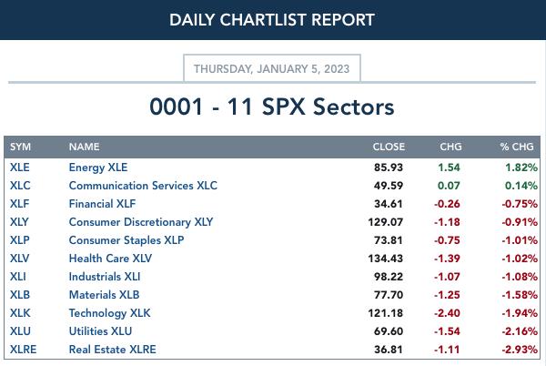Click the XLI symbol link
The height and width of the screenshot is (366, 546).
pyautogui.click(x=18, y=277)
